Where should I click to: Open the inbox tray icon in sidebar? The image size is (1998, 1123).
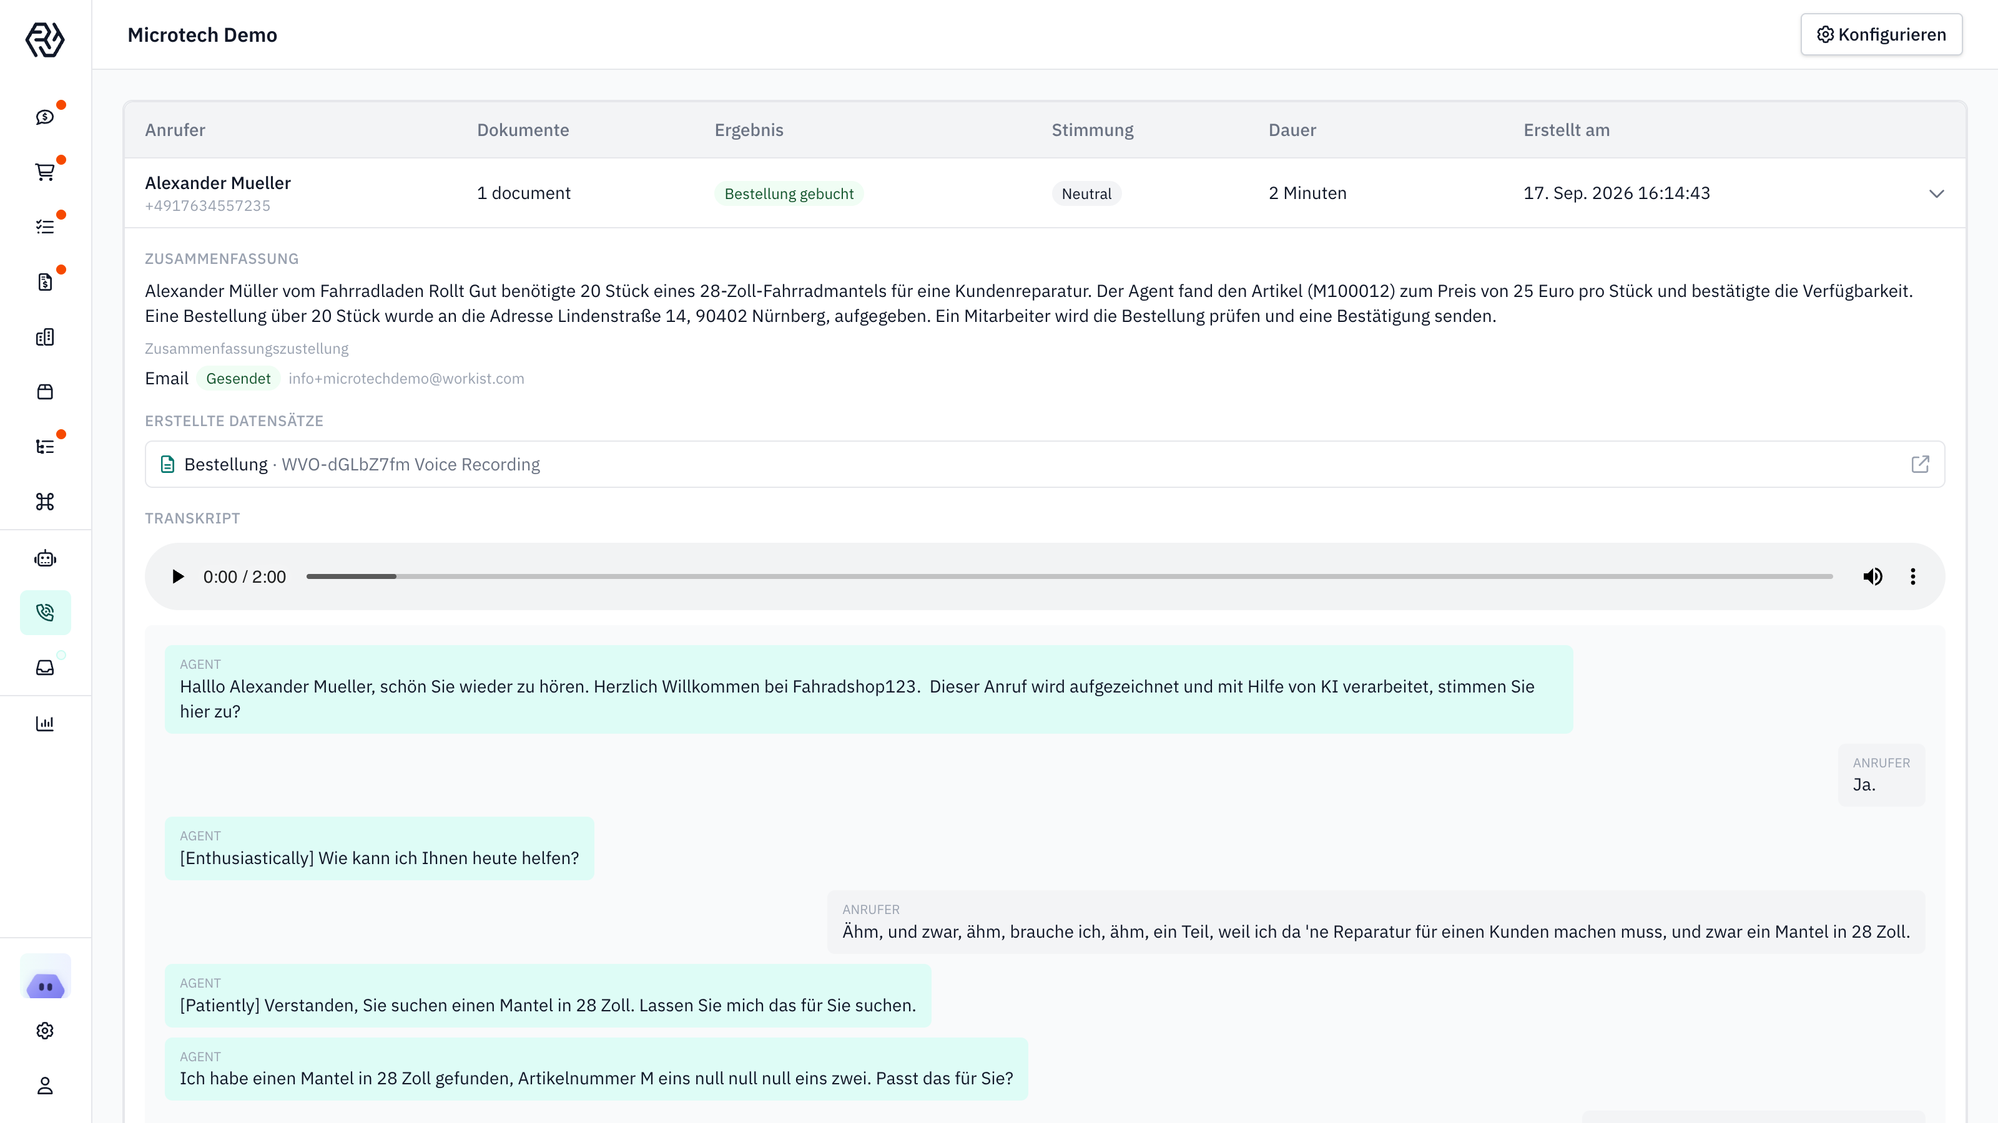45,668
